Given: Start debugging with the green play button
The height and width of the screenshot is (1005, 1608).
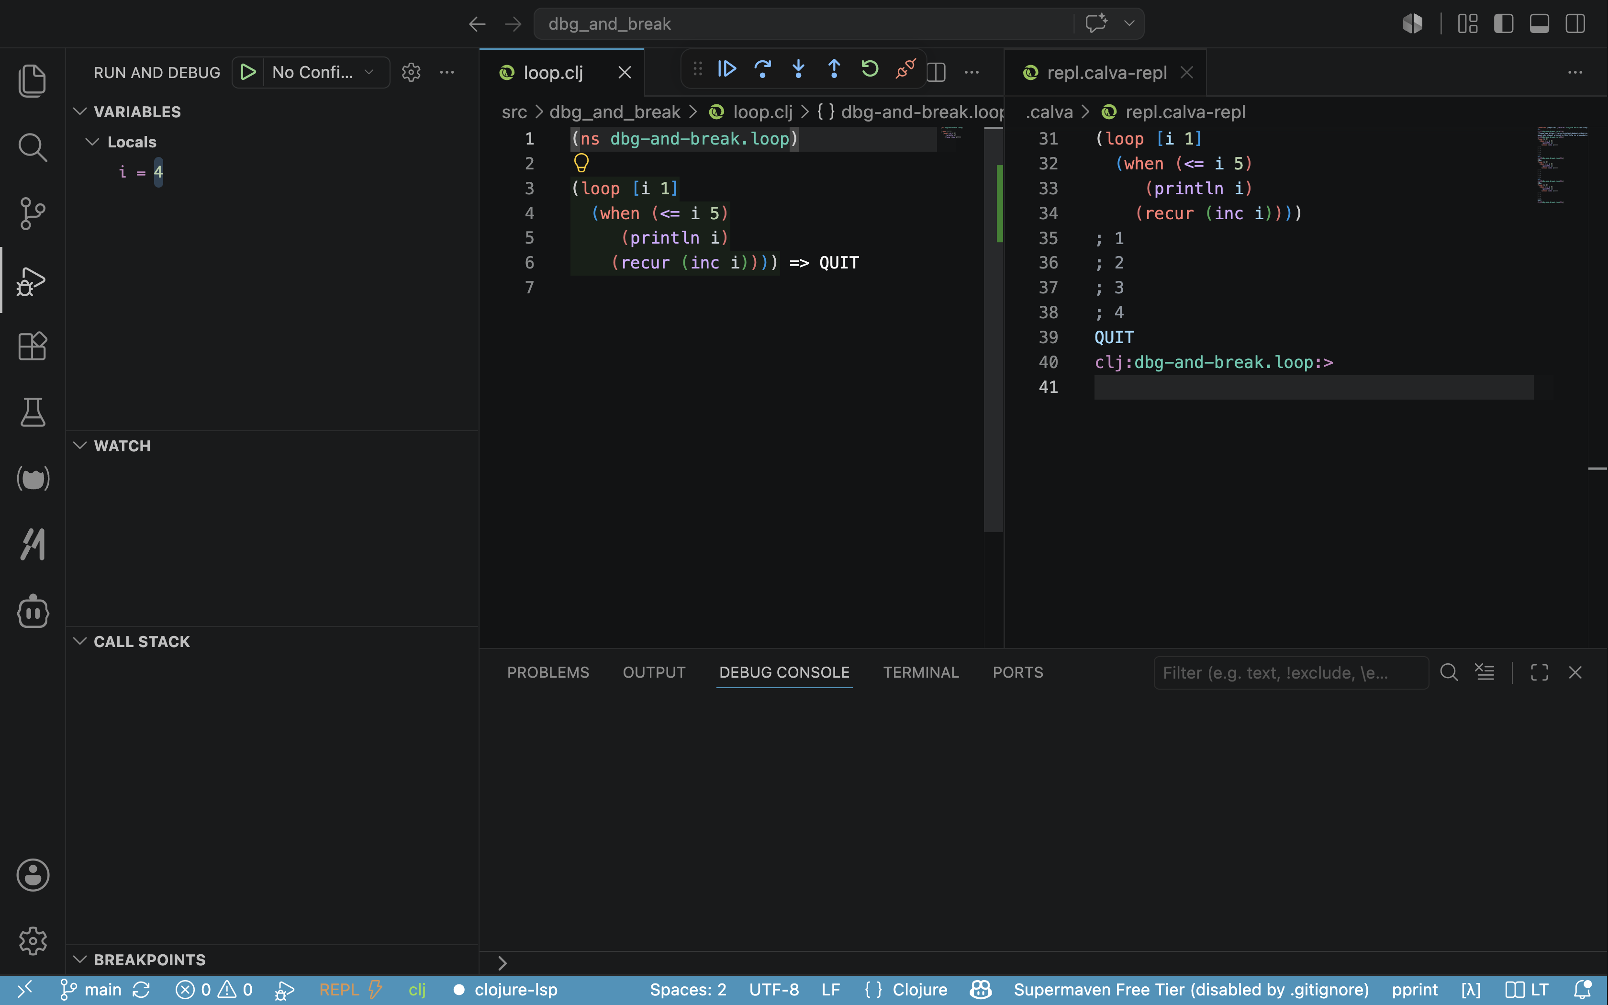Looking at the screenshot, I should click(248, 72).
